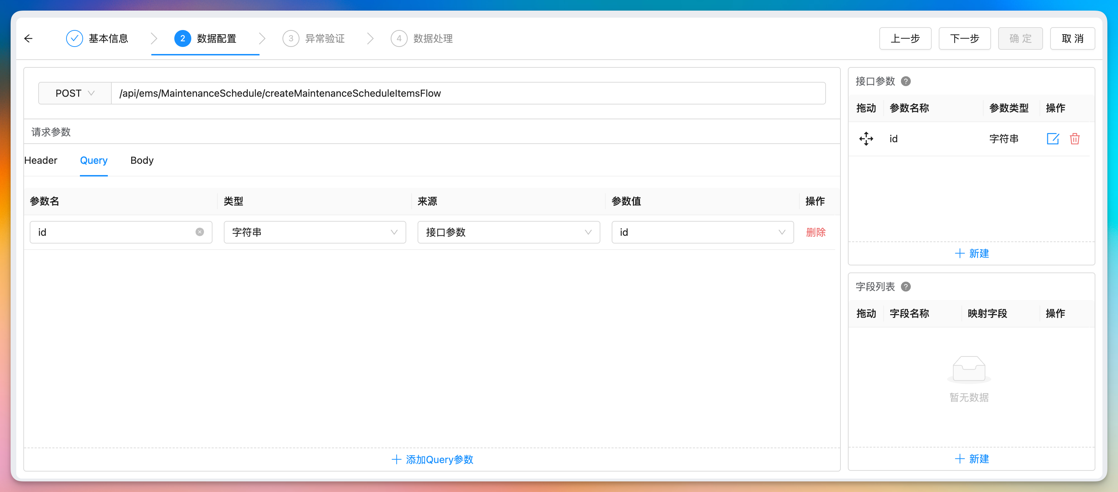Switch to the Header tab
This screenshot has width=1118, height=492.
(41, 160)
